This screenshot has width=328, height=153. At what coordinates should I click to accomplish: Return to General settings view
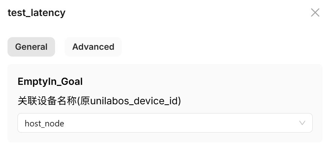tap(31, 47)
